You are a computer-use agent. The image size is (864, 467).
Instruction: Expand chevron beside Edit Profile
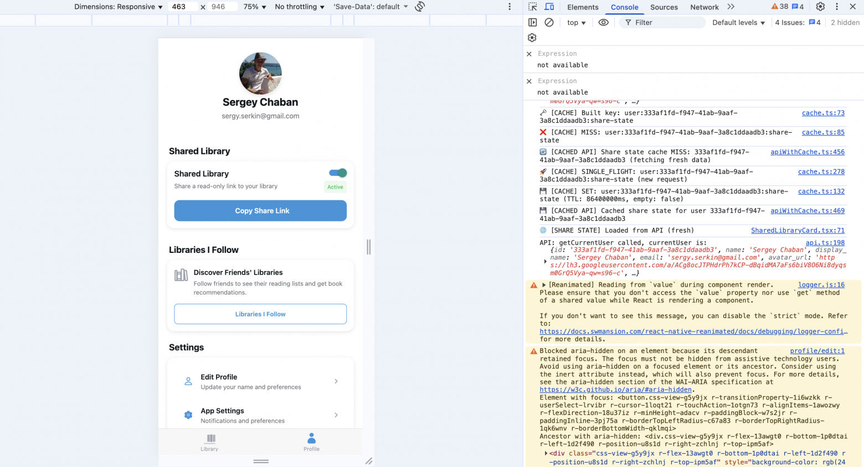336,381
